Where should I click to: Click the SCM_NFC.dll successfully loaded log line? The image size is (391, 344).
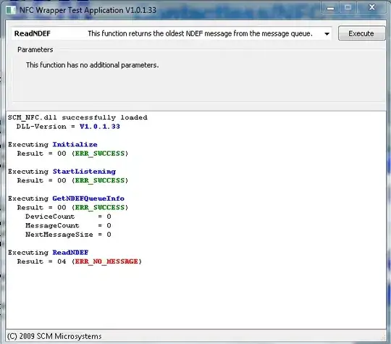click(x=77, y=117)
